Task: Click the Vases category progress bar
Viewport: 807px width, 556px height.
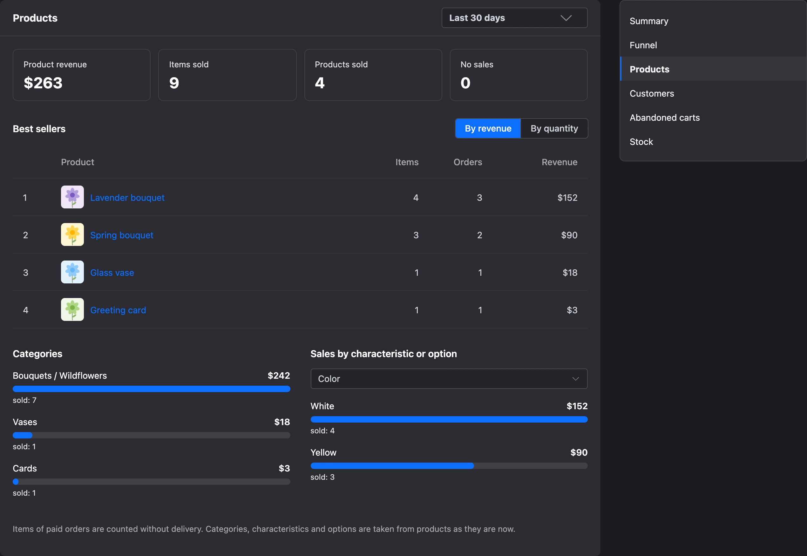Action: click(152, 435)
